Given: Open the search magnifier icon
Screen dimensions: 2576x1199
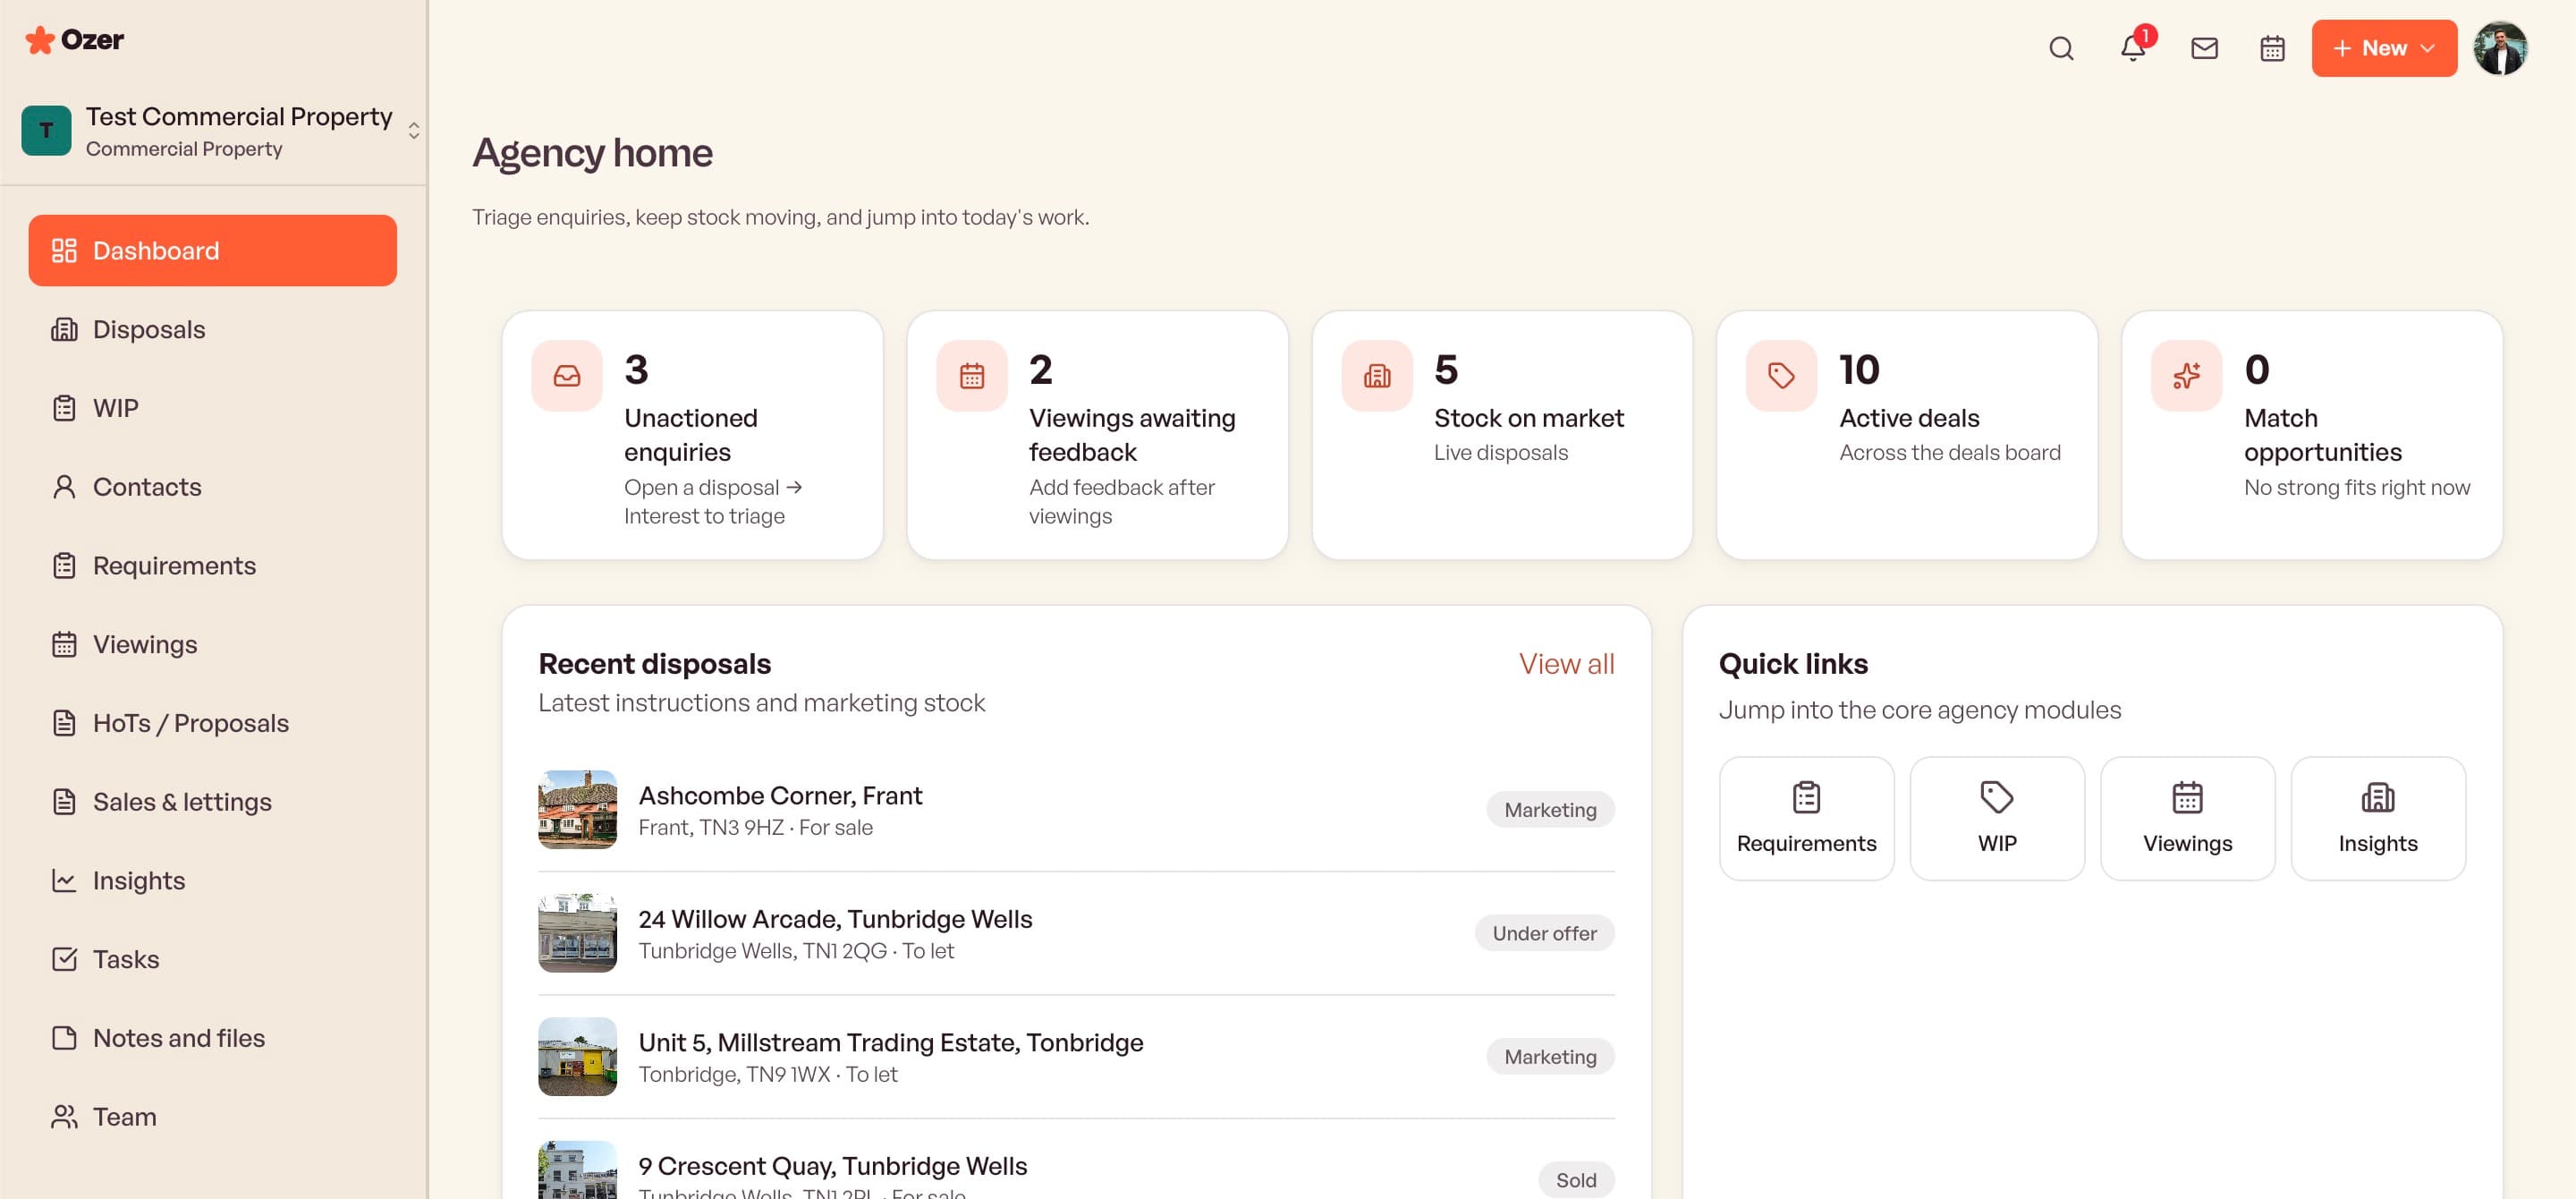Looking at the screenshot, I should [2061, 48].
